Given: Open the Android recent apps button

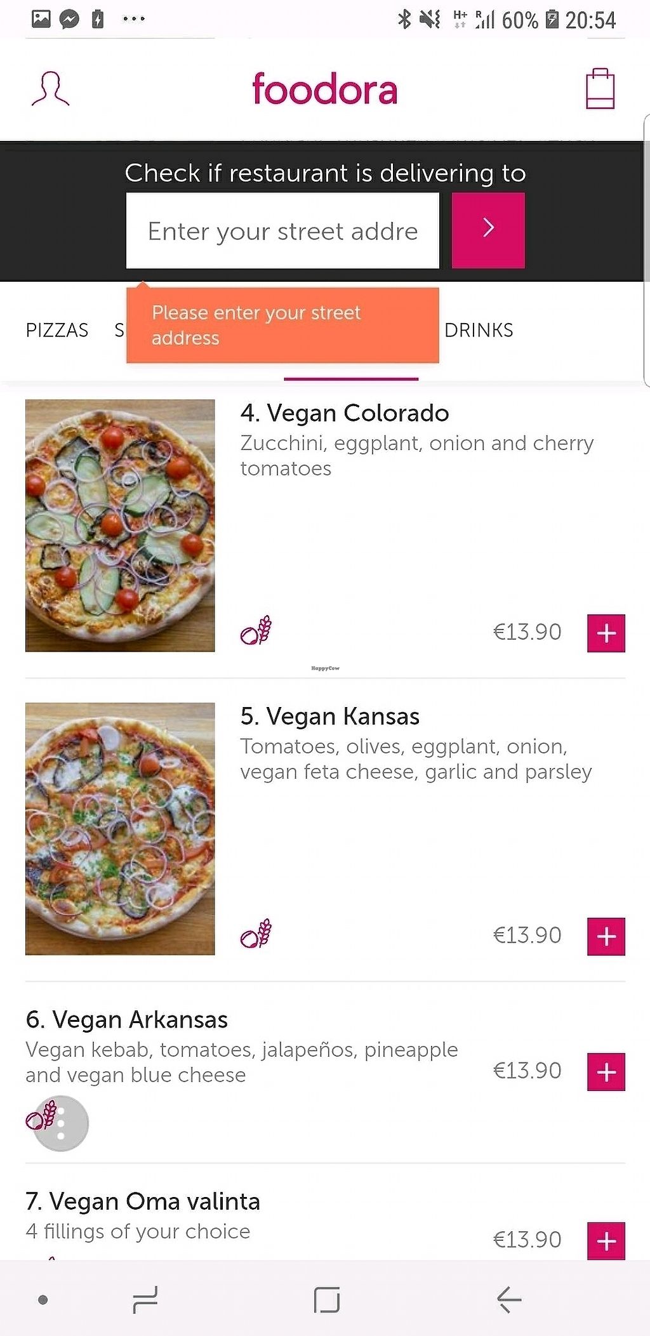Looking at the screenshot, I should coord(145,1300).
